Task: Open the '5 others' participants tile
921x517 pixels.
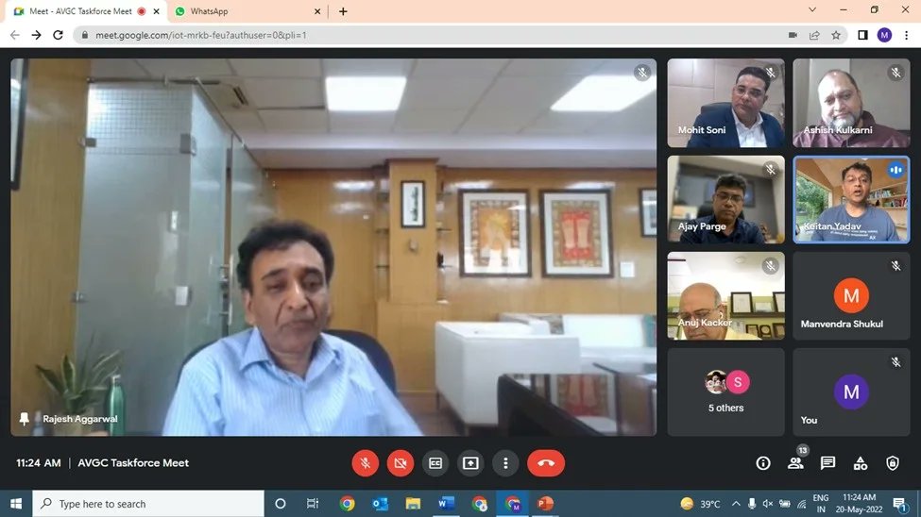Action: pyautogui.click(x=726, y=392)
